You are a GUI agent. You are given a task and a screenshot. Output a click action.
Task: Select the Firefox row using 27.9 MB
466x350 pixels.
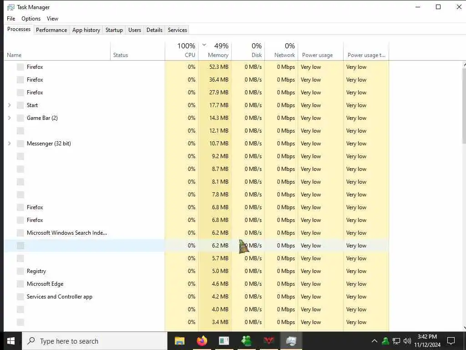coord(196,93)
